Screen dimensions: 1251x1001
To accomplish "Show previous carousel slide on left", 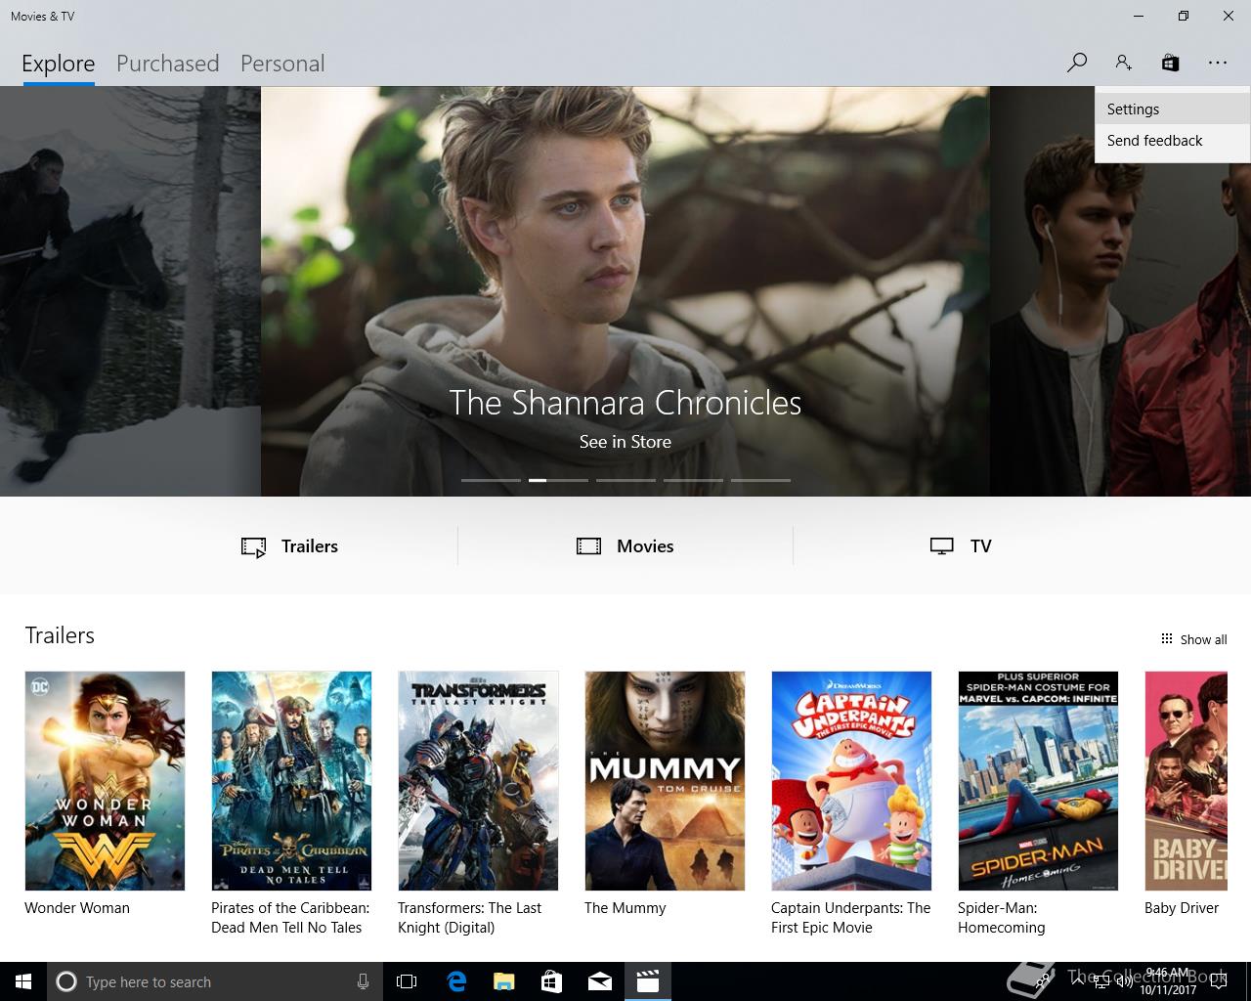I will coord(130,291).
